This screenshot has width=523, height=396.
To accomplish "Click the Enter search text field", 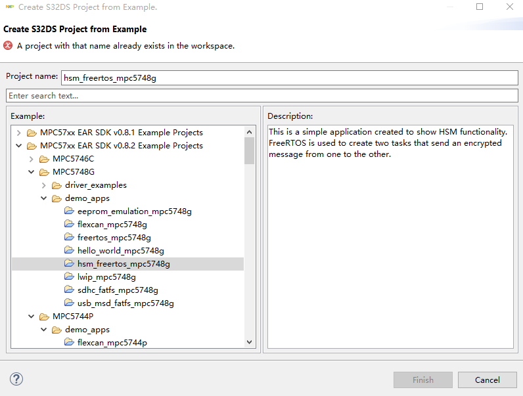I will [x=261, y=96].
